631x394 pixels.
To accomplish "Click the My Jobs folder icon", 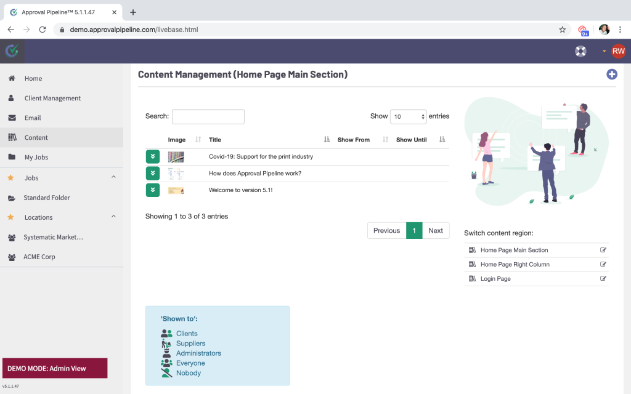I will [12, 157].
